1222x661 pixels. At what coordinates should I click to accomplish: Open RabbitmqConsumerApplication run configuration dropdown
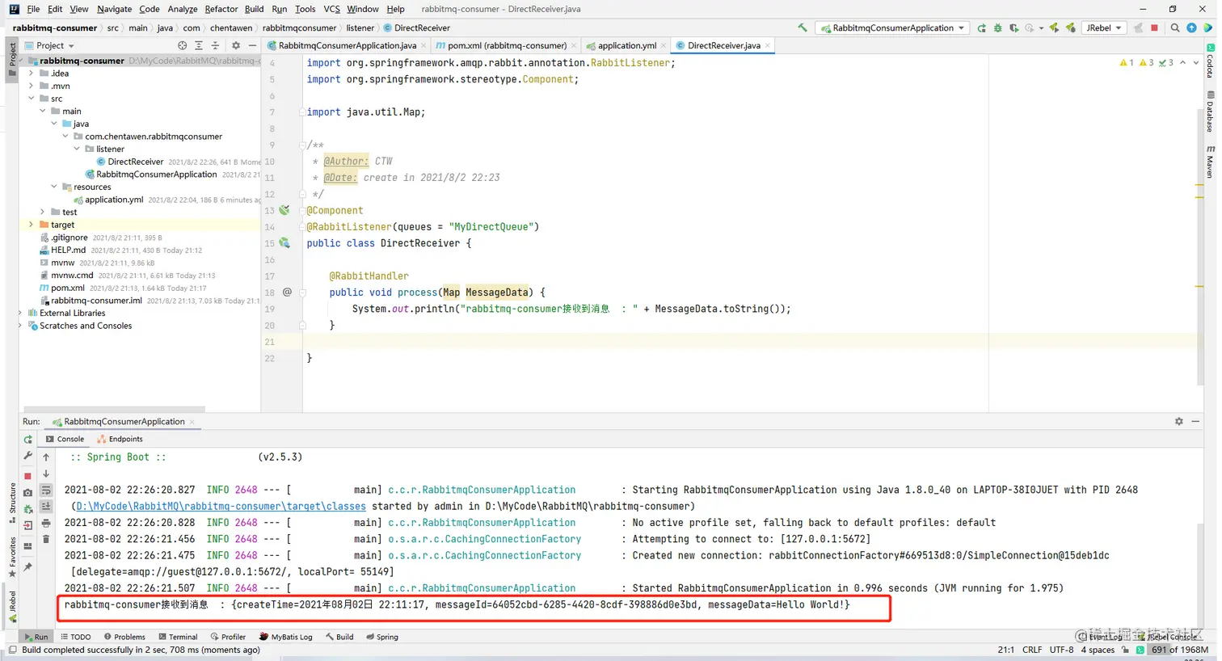click(x=893, y=27)
